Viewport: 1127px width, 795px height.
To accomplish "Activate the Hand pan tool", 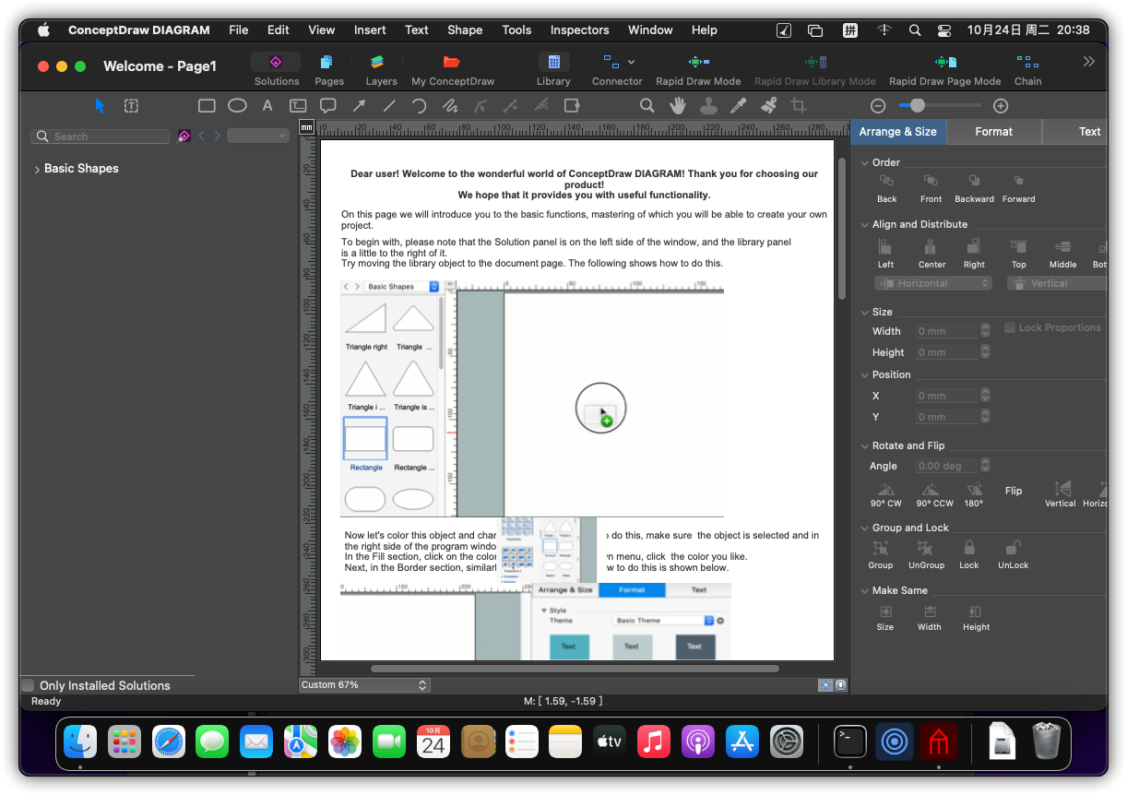I will 678,106.
